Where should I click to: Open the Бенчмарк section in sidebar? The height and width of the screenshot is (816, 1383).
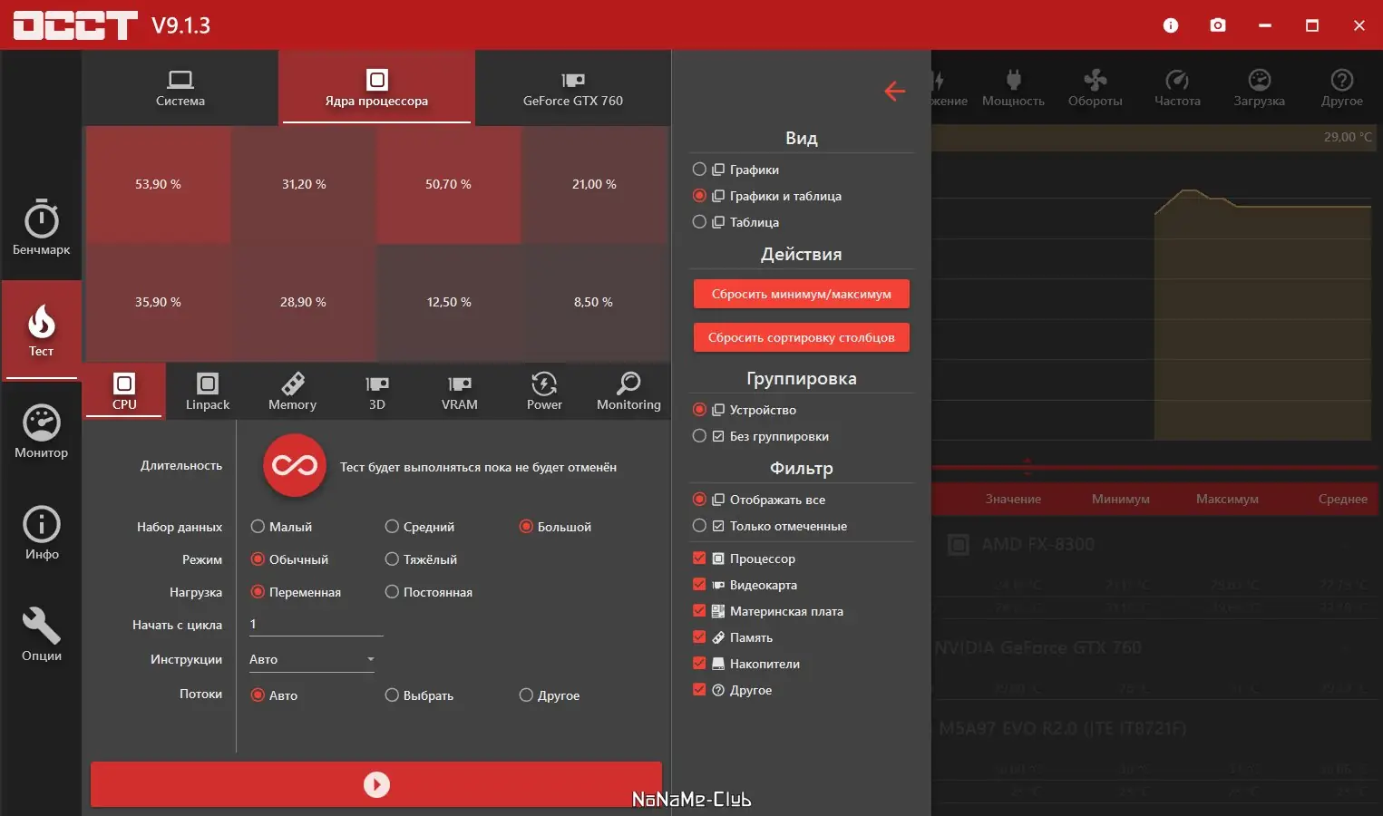click(x=41, y=228)
